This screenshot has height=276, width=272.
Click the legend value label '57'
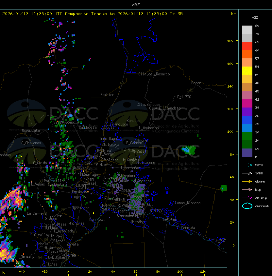(x=257, y=58)
